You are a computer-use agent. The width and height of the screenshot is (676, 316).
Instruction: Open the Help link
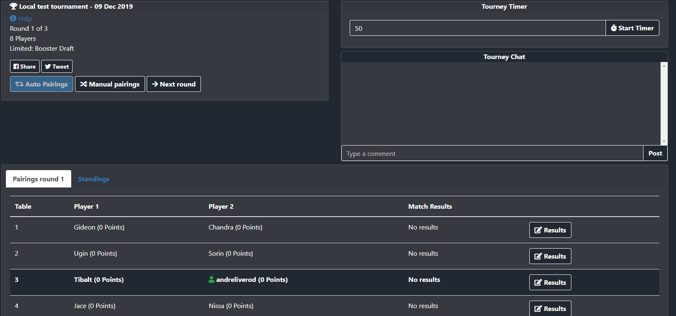25,19
